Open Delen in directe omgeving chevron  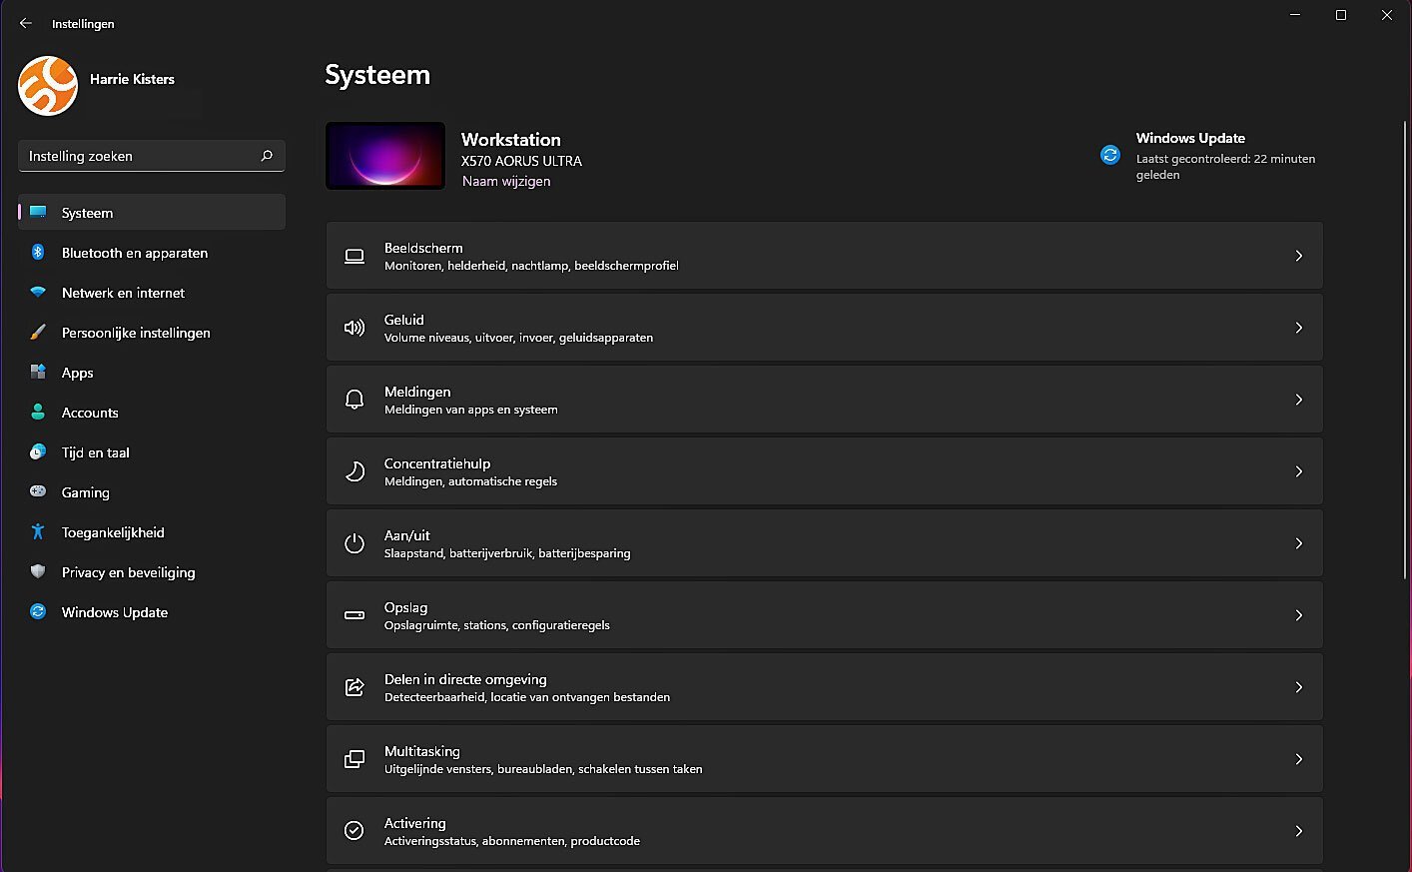click(1299, 687)
